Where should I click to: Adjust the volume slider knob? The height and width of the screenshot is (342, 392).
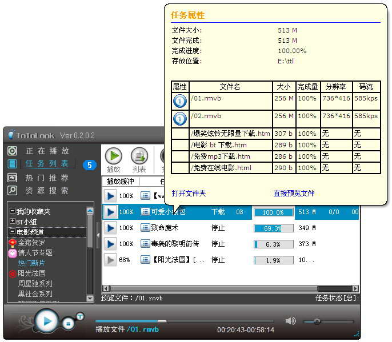(x=317, y=321)
